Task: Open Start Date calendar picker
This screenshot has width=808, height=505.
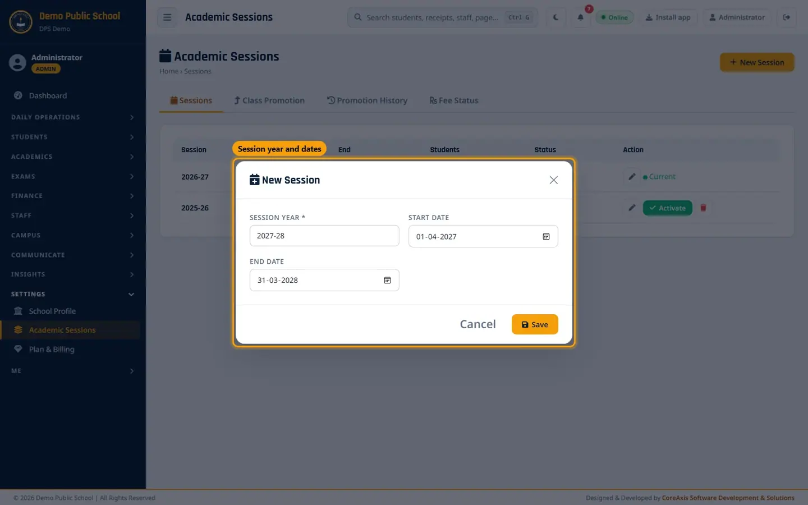Action: pyautogui.click(x=546, y=237)
